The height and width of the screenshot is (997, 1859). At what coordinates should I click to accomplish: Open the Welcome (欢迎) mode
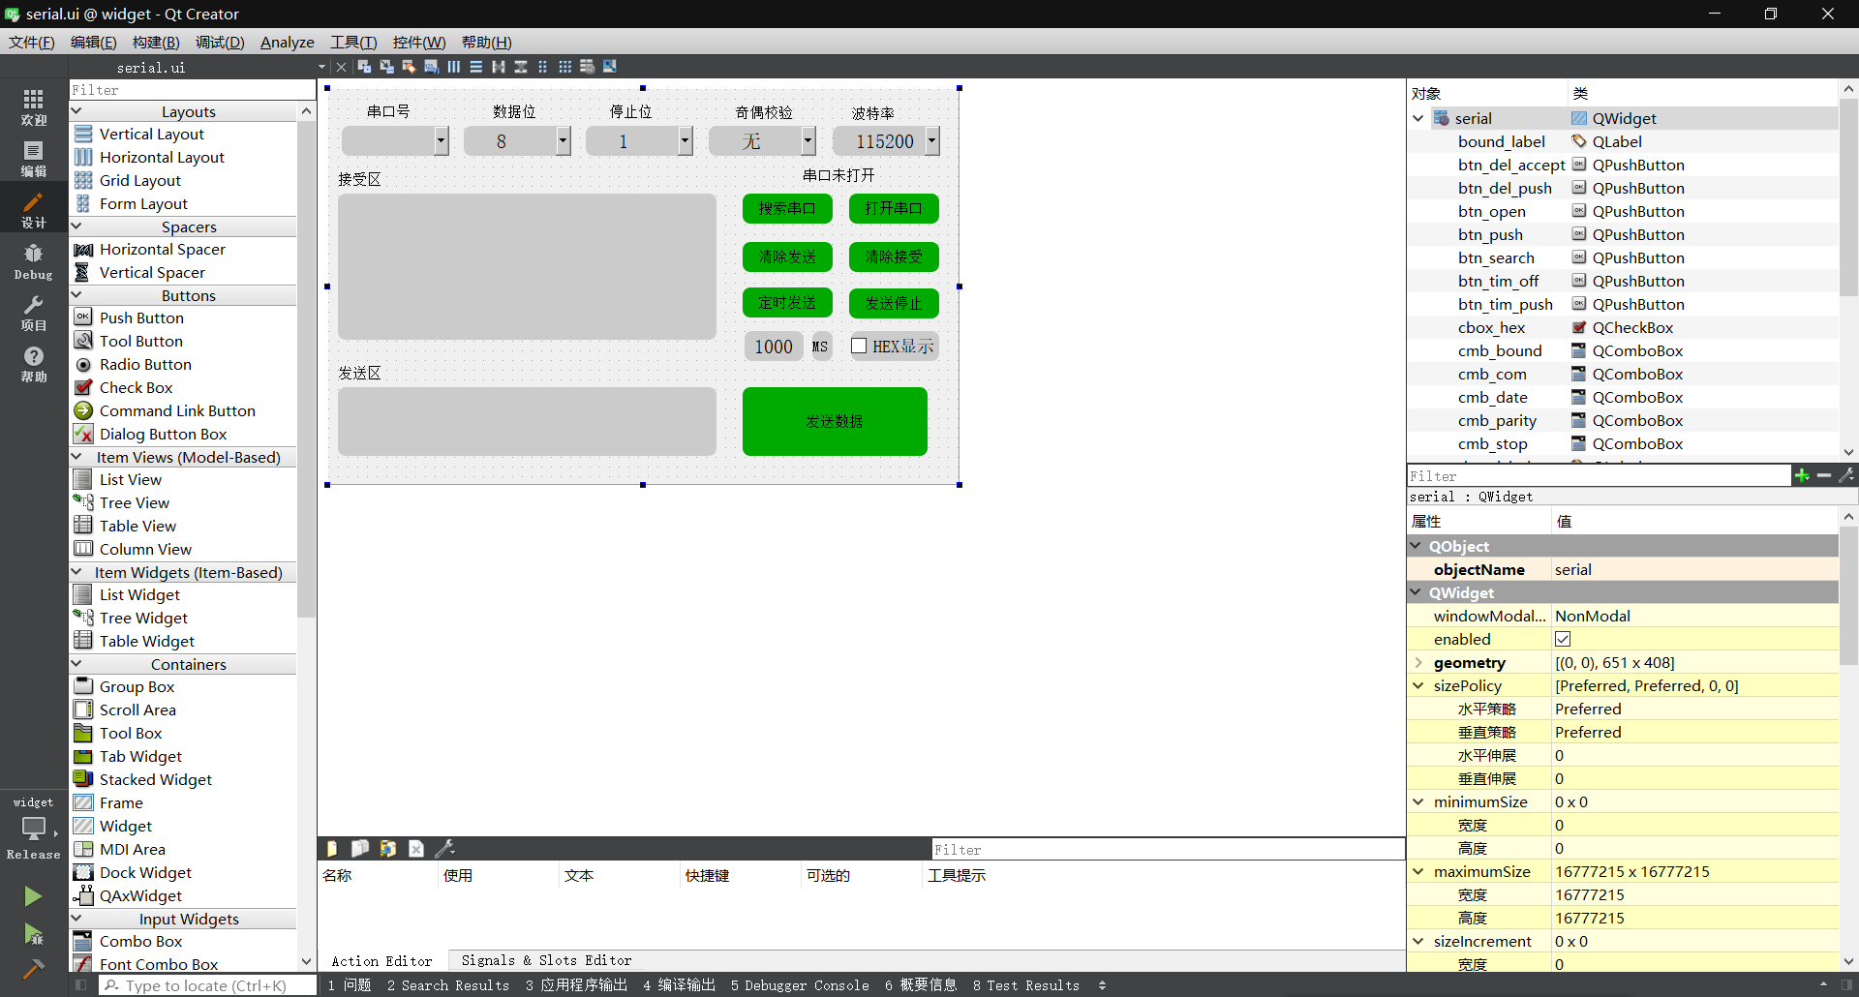point(34,106)
